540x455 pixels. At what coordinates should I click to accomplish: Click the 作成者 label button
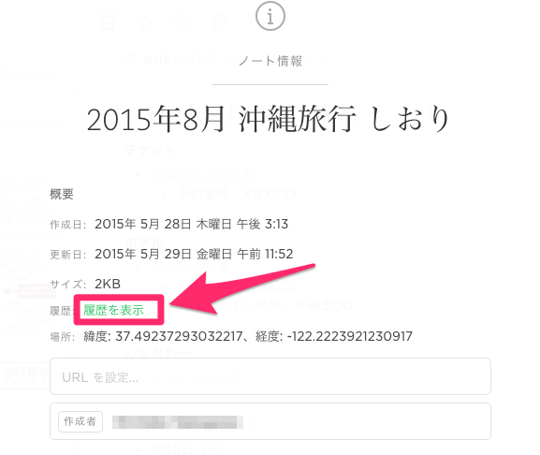[x=80, y=421]
